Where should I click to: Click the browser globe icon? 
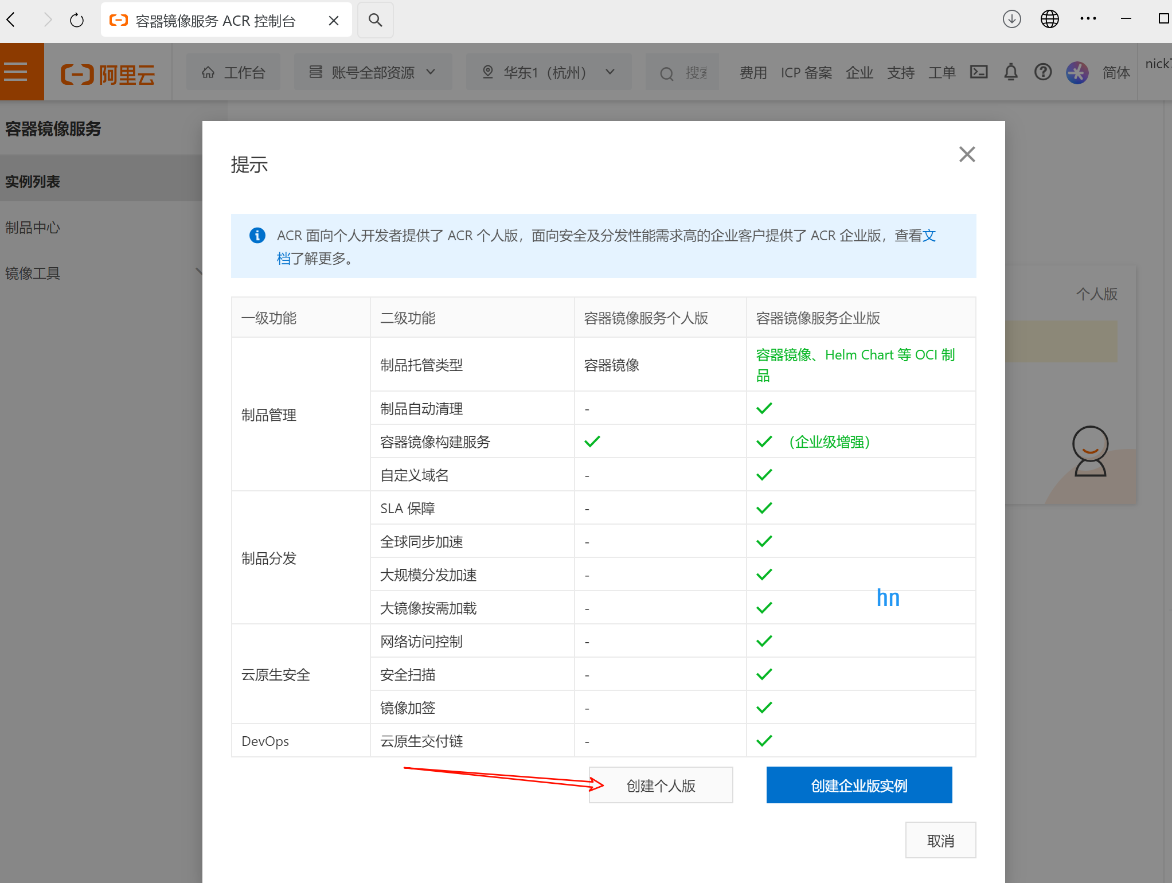point(1050,19)
